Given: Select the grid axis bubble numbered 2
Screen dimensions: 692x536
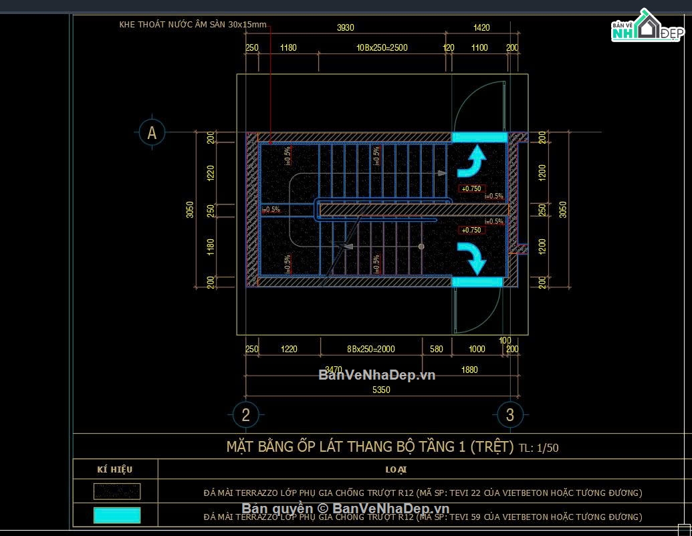Looking at the screenshot, I should (x=246, y=414).
